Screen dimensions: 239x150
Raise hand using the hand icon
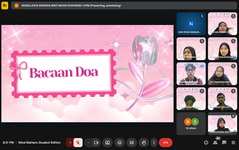click(x=144, y=143)
